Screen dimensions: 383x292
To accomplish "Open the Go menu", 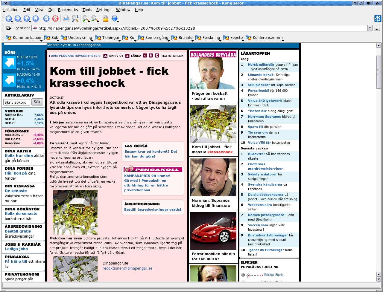I will (x=51, y=10).
